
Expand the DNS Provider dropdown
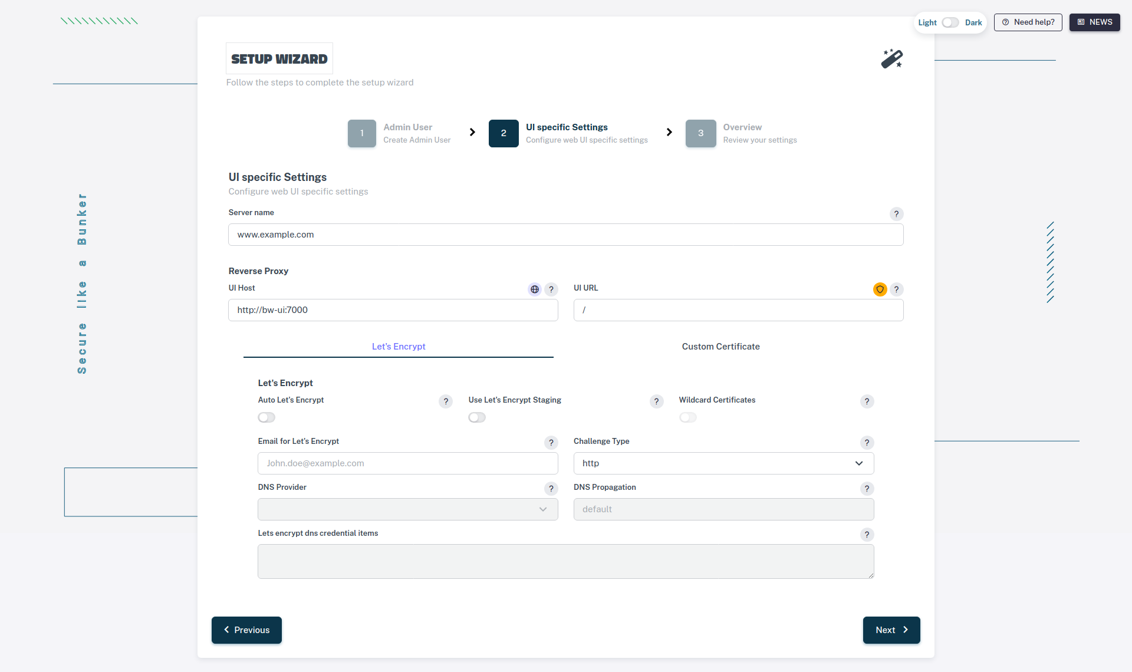407,509
